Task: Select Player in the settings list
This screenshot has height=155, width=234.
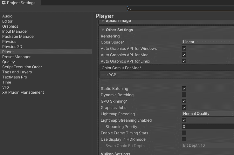Action: tap(46, 51)
